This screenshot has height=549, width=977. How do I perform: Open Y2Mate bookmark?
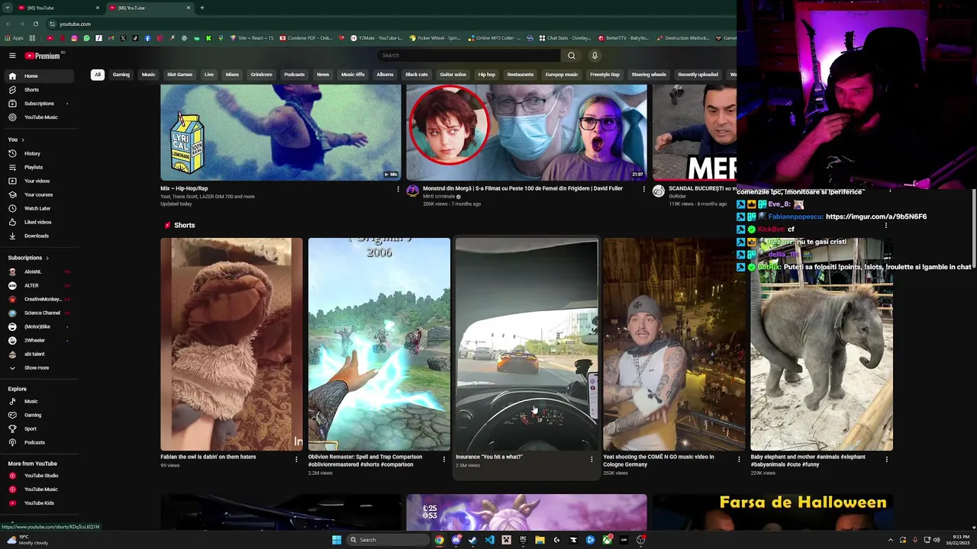click(x=376, y=38)
